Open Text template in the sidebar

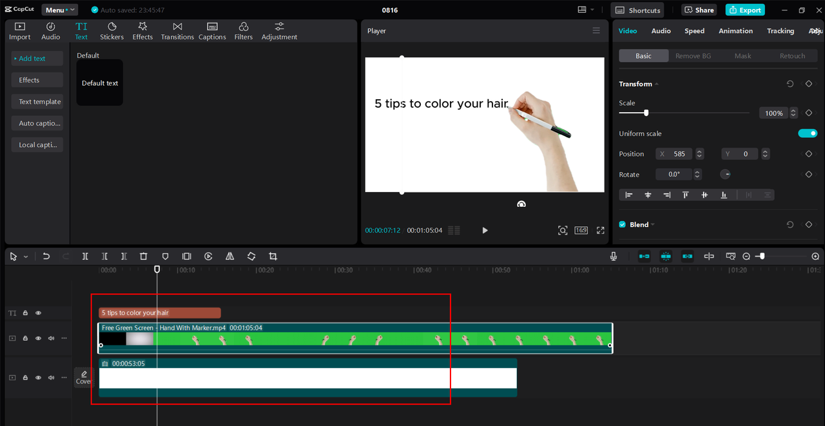pyautogui.click(x=37, y=102)
